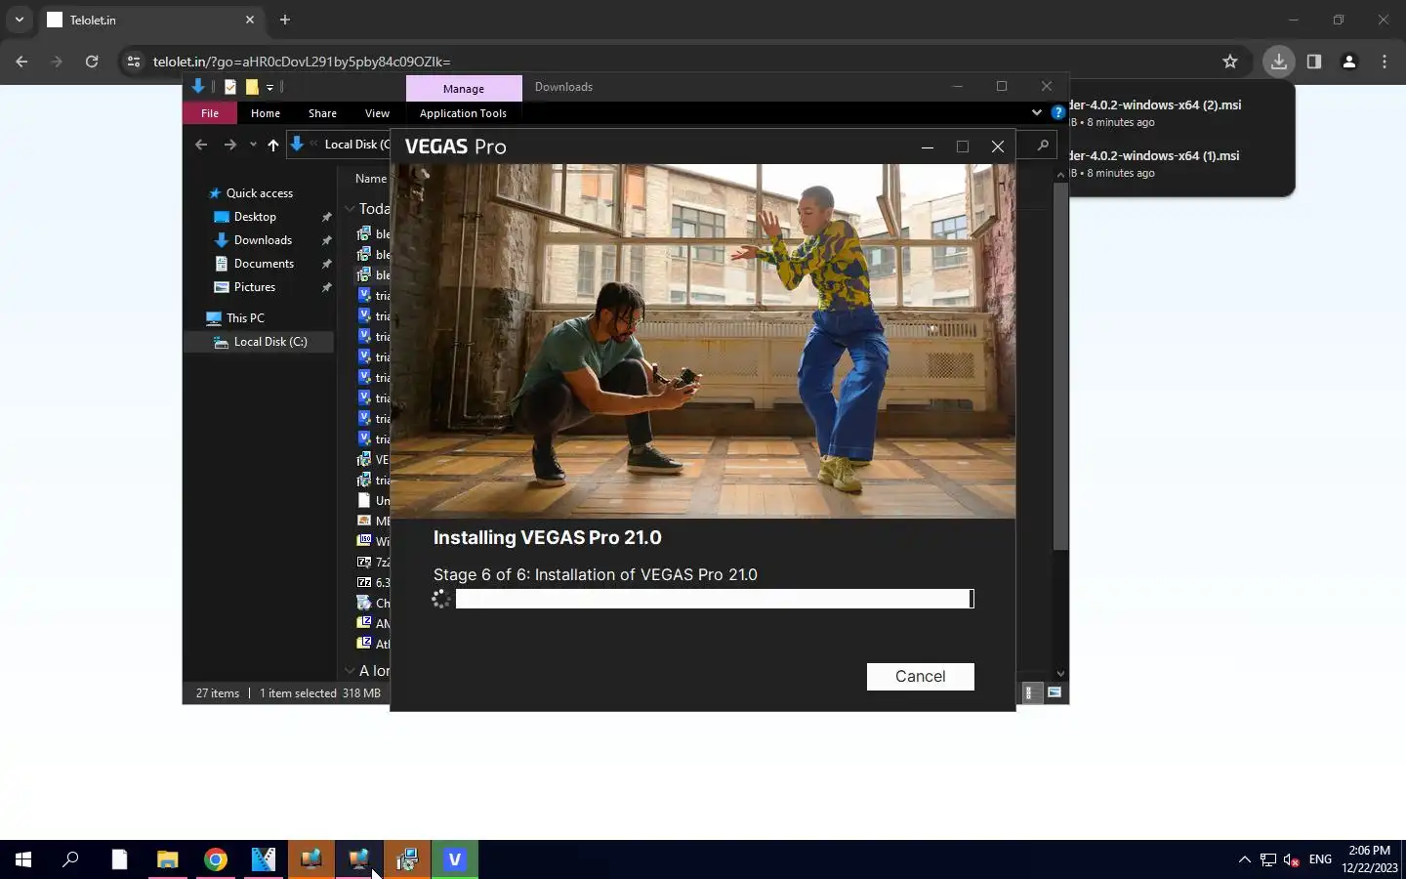
Task: Toggle the Chrome downloads icon
Action: click(1278, 62)
